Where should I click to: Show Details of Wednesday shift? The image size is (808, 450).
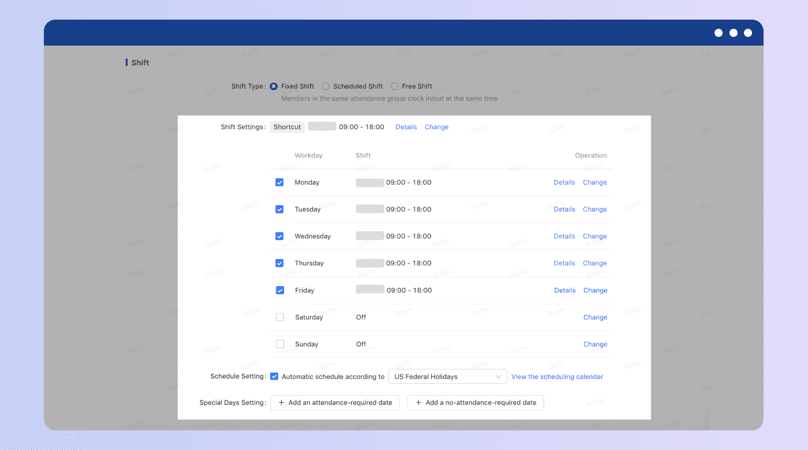click(x=564, y=236)
